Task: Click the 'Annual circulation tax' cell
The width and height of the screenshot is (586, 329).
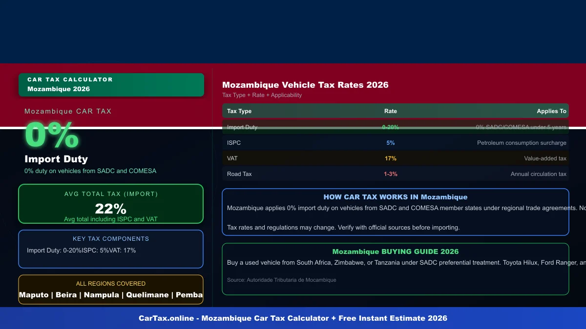Action: click(539, 174)
